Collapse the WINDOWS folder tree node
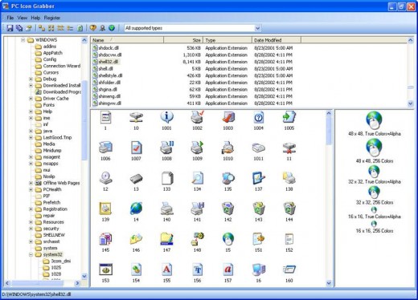Screen dimensions: 418x300 point(23,40)
